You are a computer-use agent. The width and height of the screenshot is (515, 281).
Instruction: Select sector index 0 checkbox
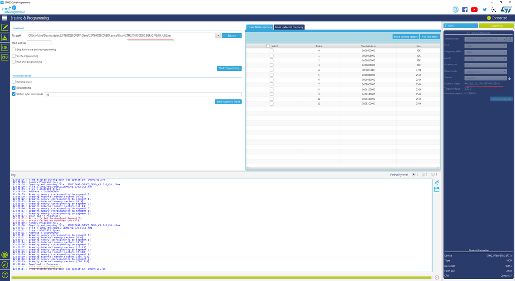(271, 51)
